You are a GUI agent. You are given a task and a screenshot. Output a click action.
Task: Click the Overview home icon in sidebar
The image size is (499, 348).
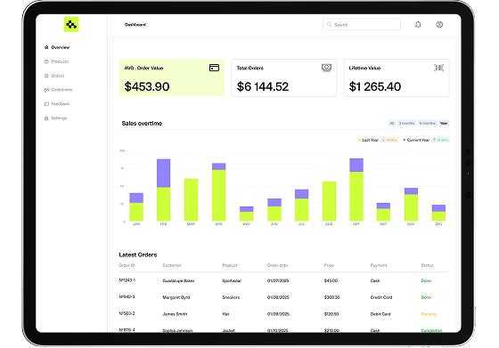[x=46, y=47]
